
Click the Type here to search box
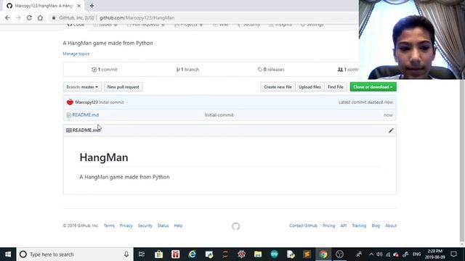[x=74, y=254]
